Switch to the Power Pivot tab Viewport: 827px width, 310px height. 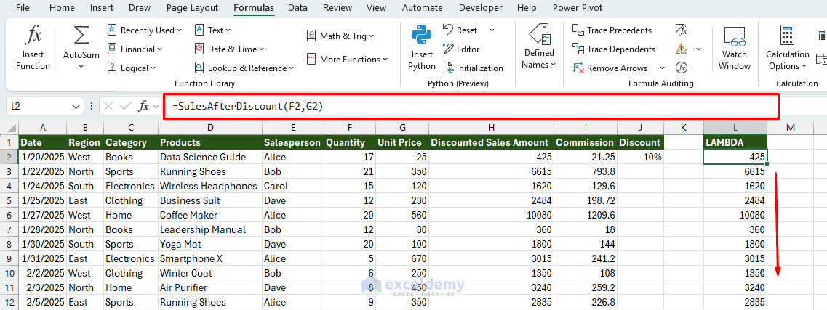[x=578, y=8]
